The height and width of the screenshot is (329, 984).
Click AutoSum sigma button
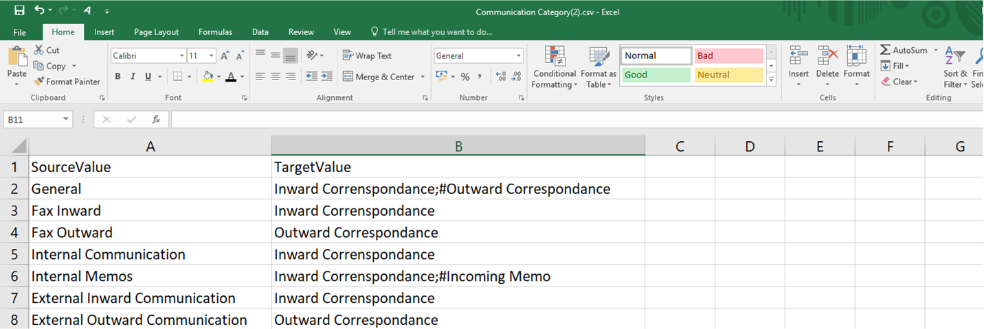pos(904,50)
